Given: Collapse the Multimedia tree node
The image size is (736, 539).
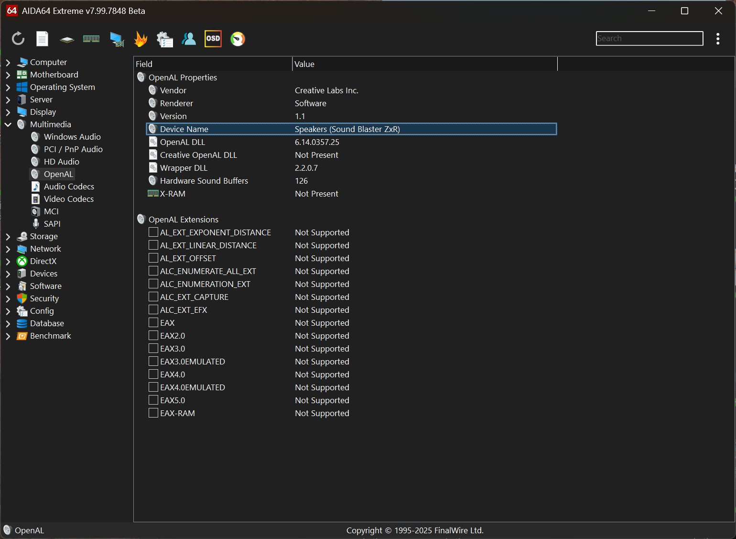Looking at the screenshot, I should coord(8,125).
